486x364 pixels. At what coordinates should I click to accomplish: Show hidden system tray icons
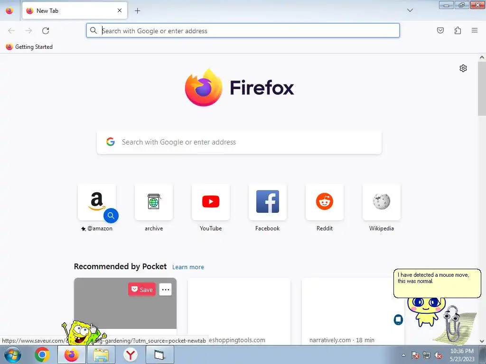403,355
